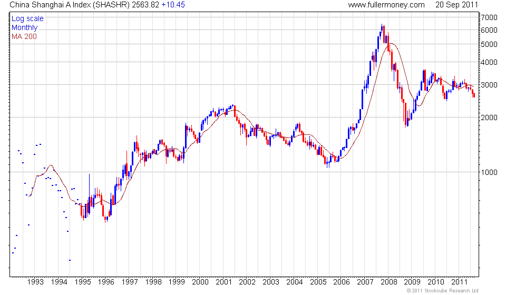Viewport: 506px width, 295px height.
Task: Click the 1999 year axis label
Action: click(x=177, y=282)
